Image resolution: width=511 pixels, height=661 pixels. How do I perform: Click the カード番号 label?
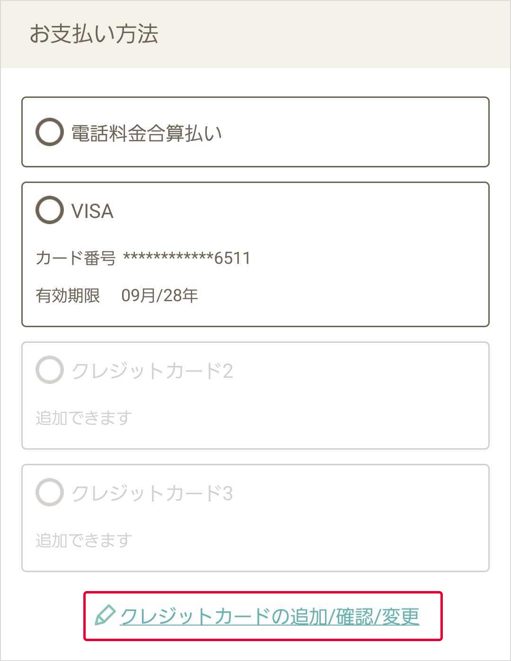coord(76,258)
